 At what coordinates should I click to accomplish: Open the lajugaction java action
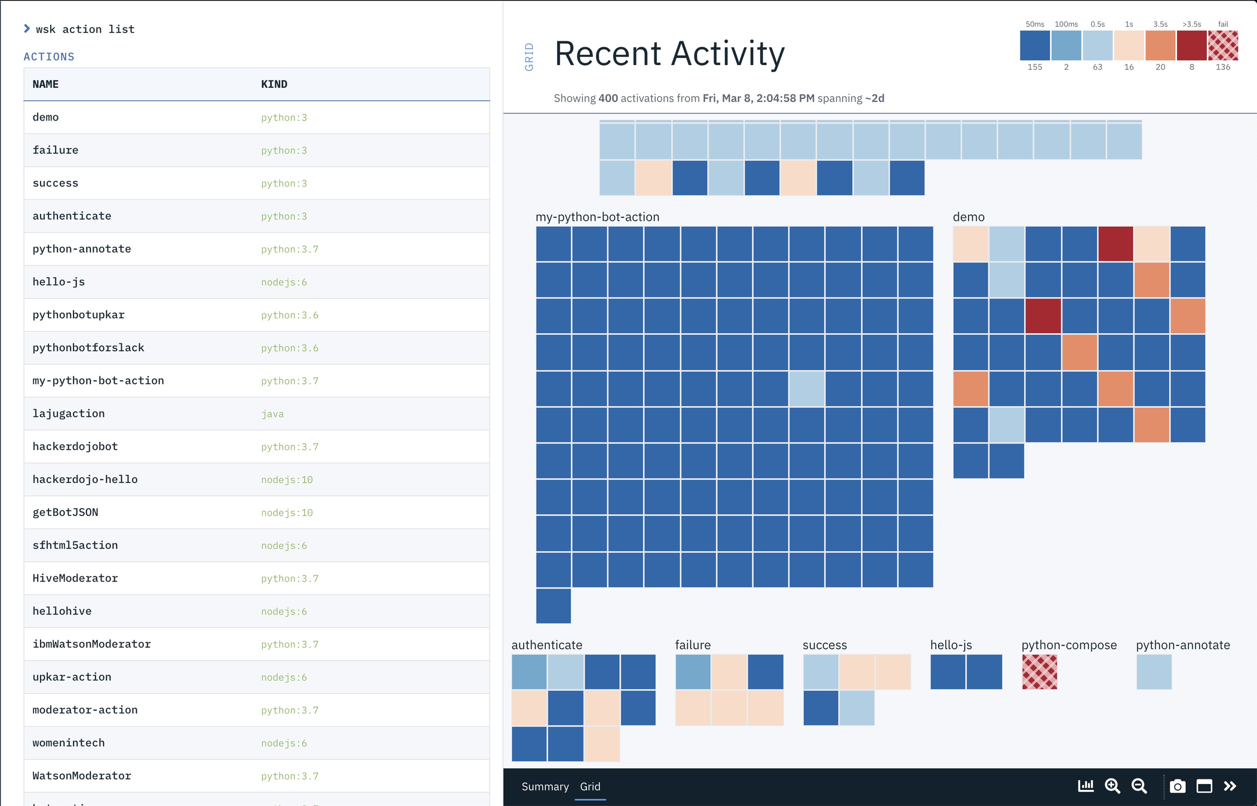[x=69, y=413]
